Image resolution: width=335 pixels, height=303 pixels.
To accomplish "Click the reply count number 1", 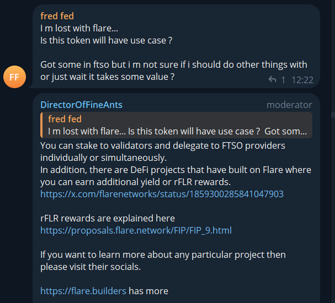I will (283, 80).
